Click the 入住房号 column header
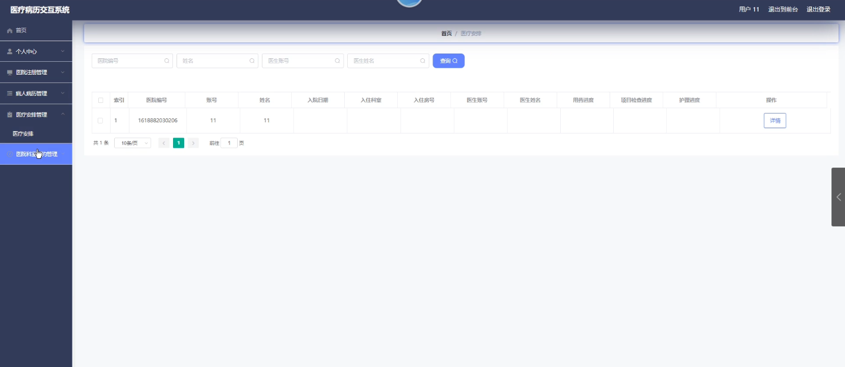 pyautogui.click(x=424, y=100)
